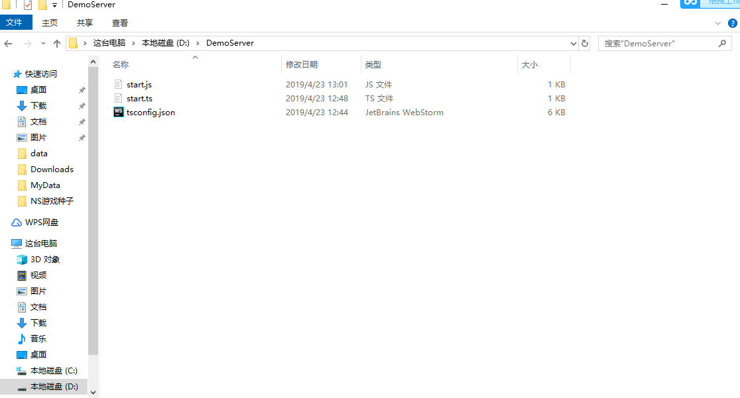Open pinned 图片 under quick access

[38, 137]
